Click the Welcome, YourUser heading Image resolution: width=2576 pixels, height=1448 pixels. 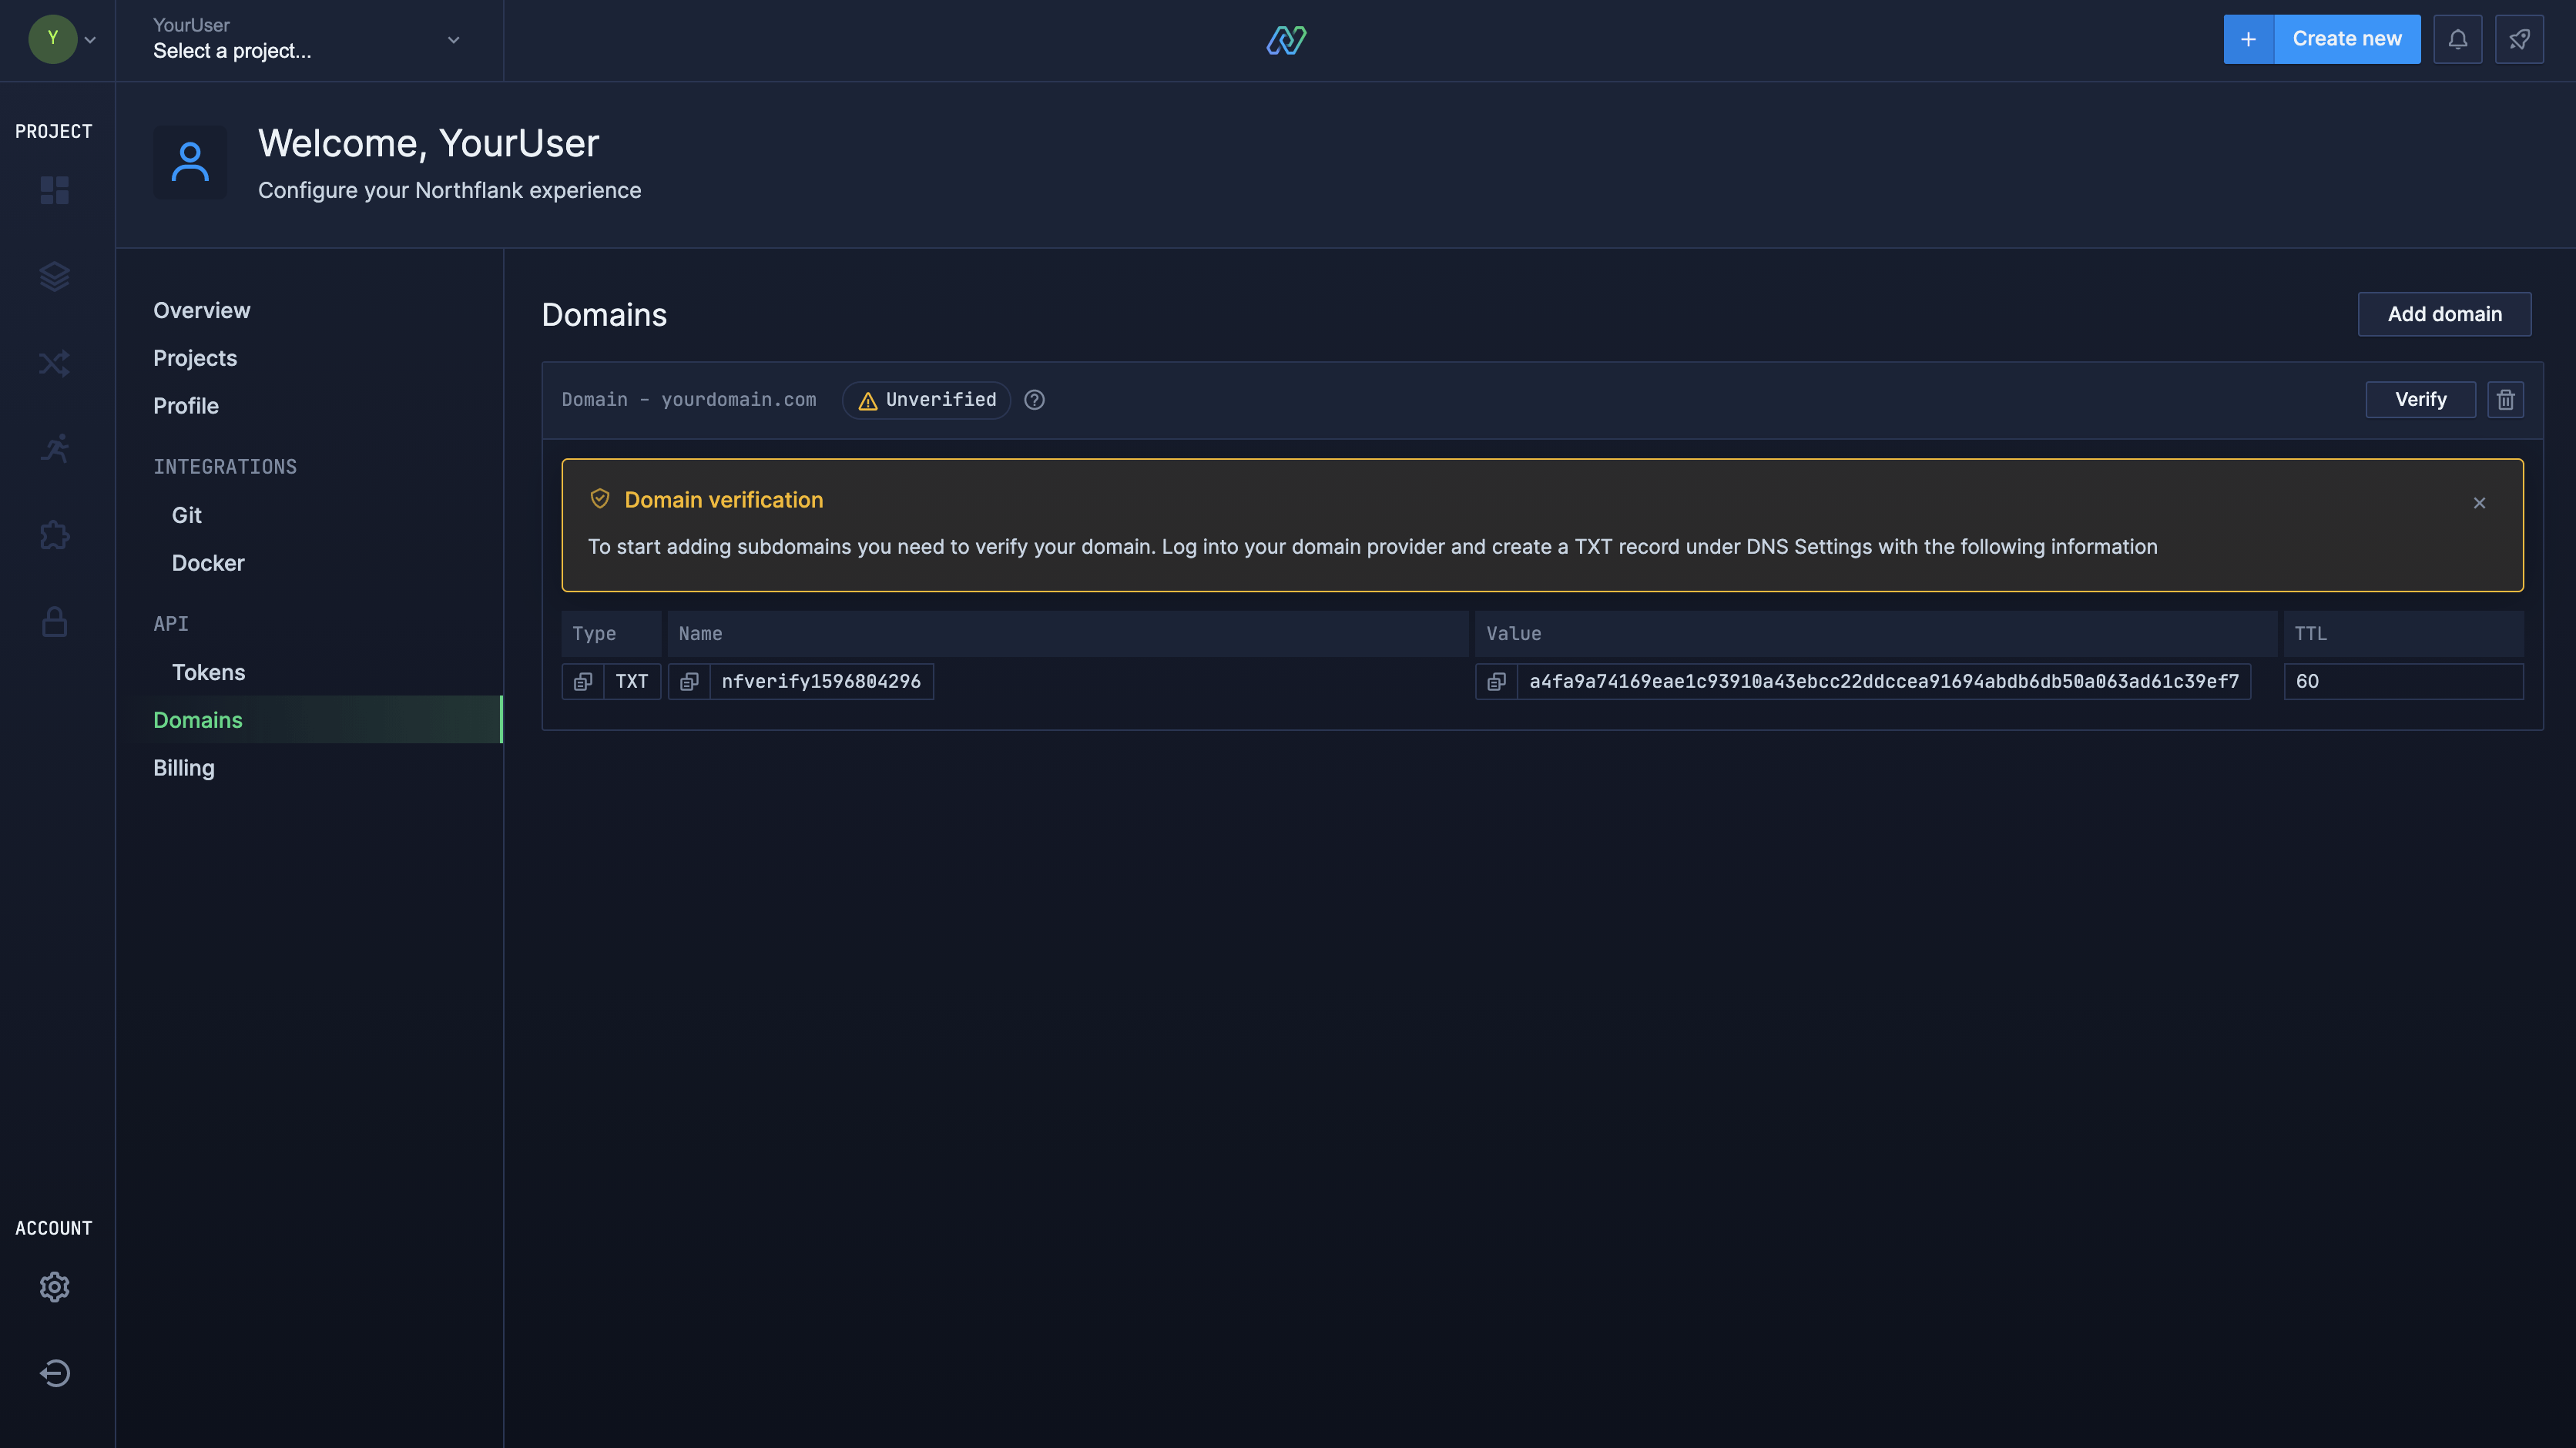(429, 144)
